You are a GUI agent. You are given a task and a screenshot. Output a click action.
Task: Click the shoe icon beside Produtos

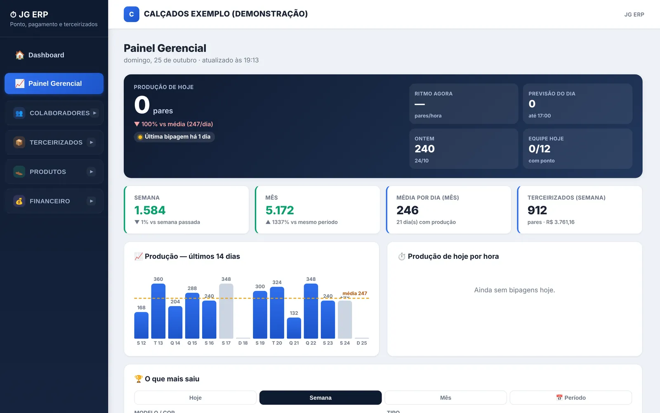[x=19, y=172]
